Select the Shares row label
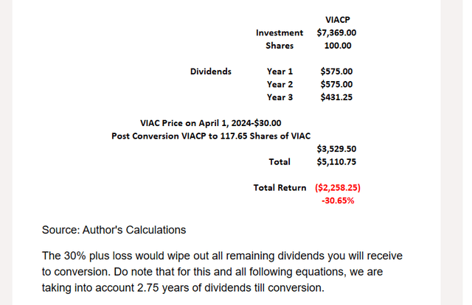The height and width of the screenshot is (305, 472). click(x=280, y=45)
